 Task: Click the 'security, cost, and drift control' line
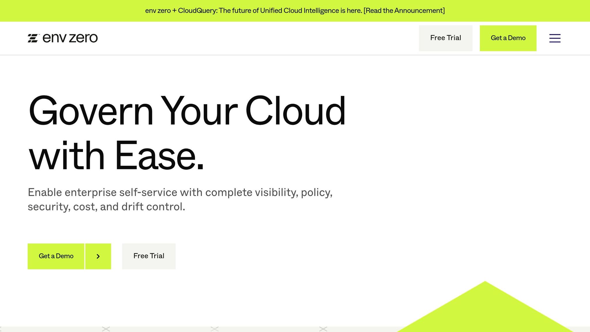[106, 207]
